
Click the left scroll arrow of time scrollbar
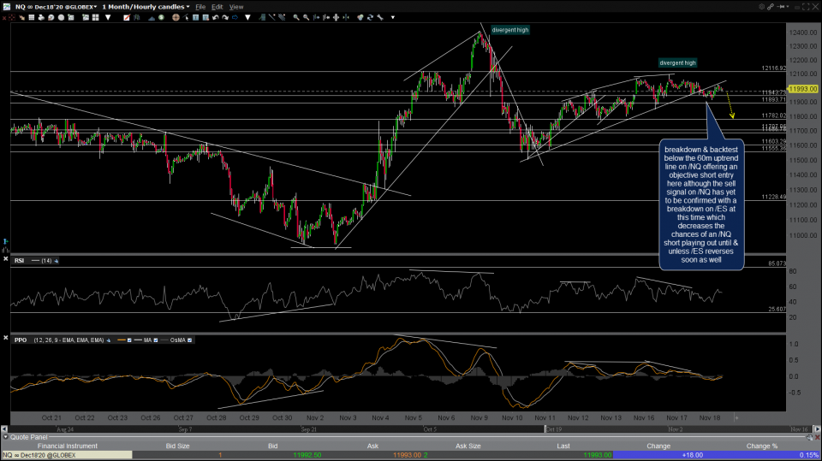click(4, 429)
